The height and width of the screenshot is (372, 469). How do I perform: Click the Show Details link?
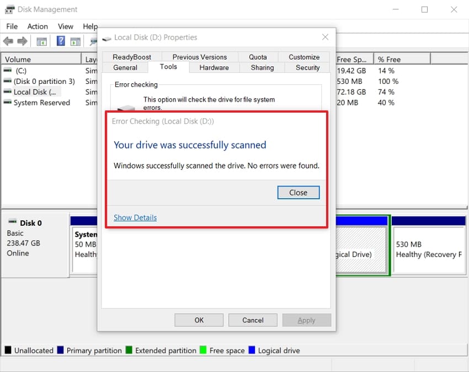[135, 217]
